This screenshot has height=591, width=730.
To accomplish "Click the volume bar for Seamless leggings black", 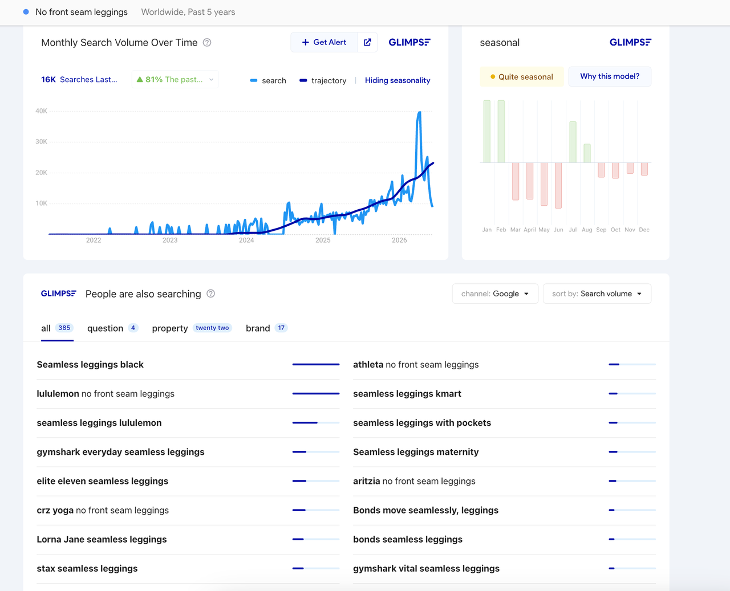I will [x=316, y=364].
